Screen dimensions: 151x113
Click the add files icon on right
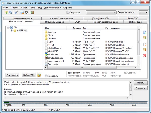coord(145,33)
